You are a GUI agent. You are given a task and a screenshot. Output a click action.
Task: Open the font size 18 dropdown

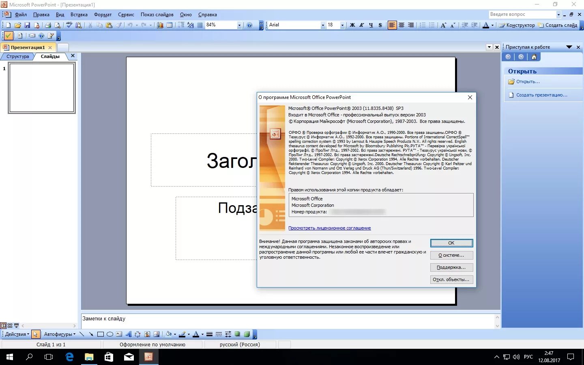[342, 25]
